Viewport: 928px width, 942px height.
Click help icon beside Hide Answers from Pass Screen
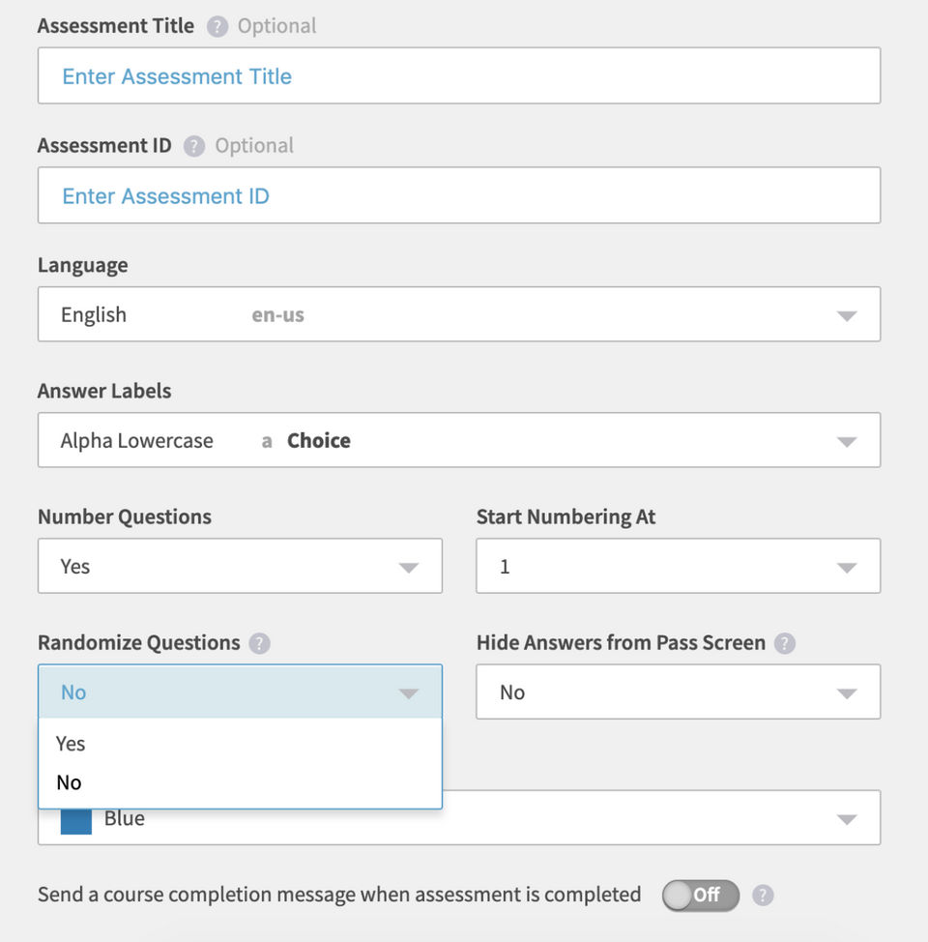[x=784, y=643]
